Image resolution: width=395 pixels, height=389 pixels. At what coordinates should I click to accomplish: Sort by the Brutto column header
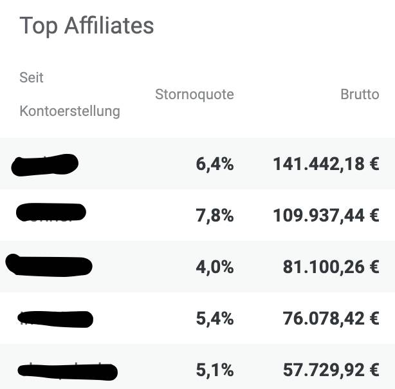(360, 94)
